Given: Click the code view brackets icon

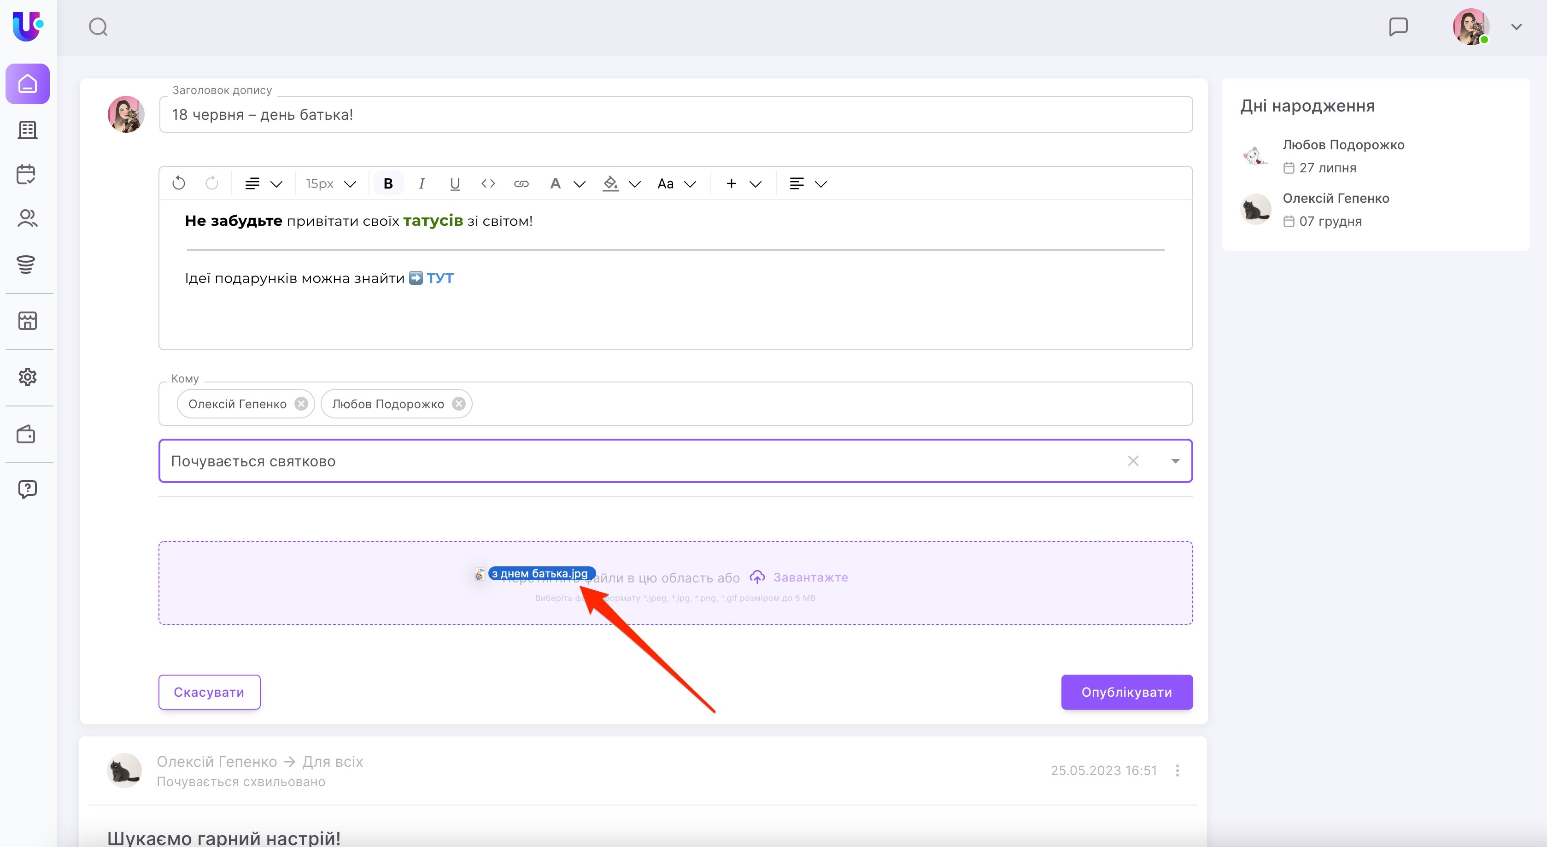Looking at the screenshot, I should [487, 183].
